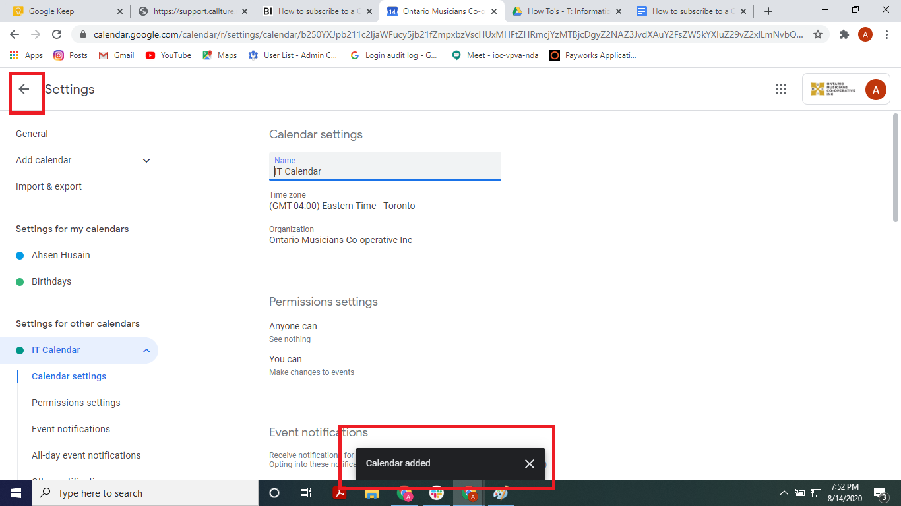Open the Login audit log bookmark
The image size is (901, 506).
(x=394, y=55)
